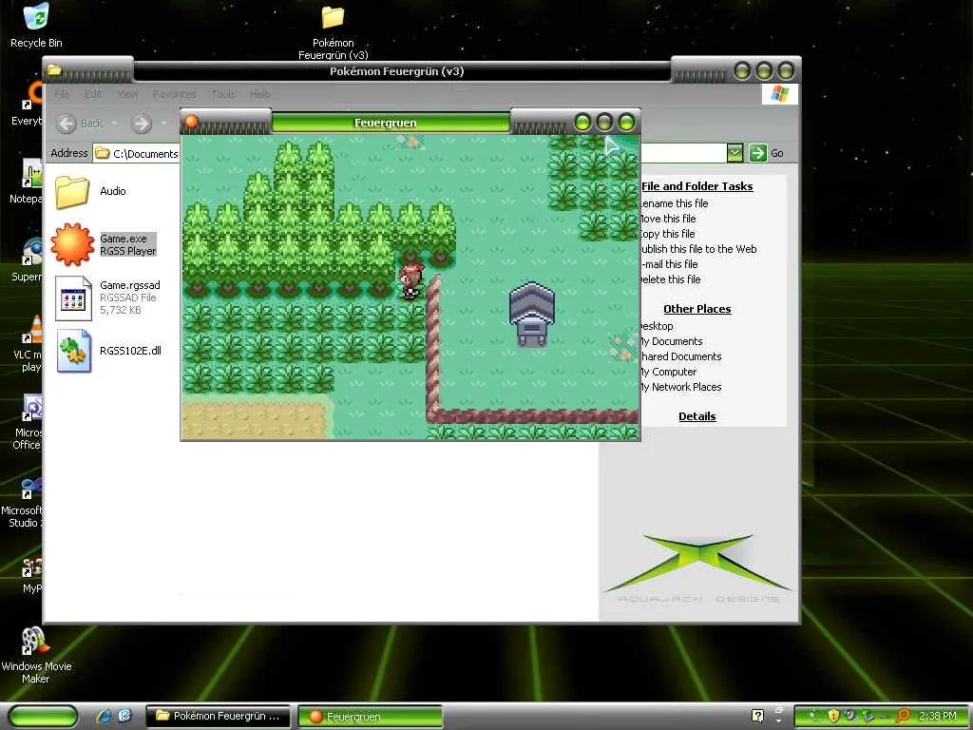The width and height of the screenshot is (973, 730).
Task: Click the security shield tray icon
Action: point(833,716)
